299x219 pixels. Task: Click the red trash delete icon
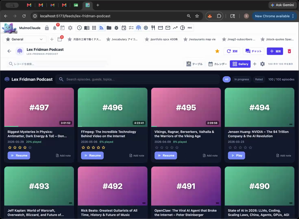(289, 51)
